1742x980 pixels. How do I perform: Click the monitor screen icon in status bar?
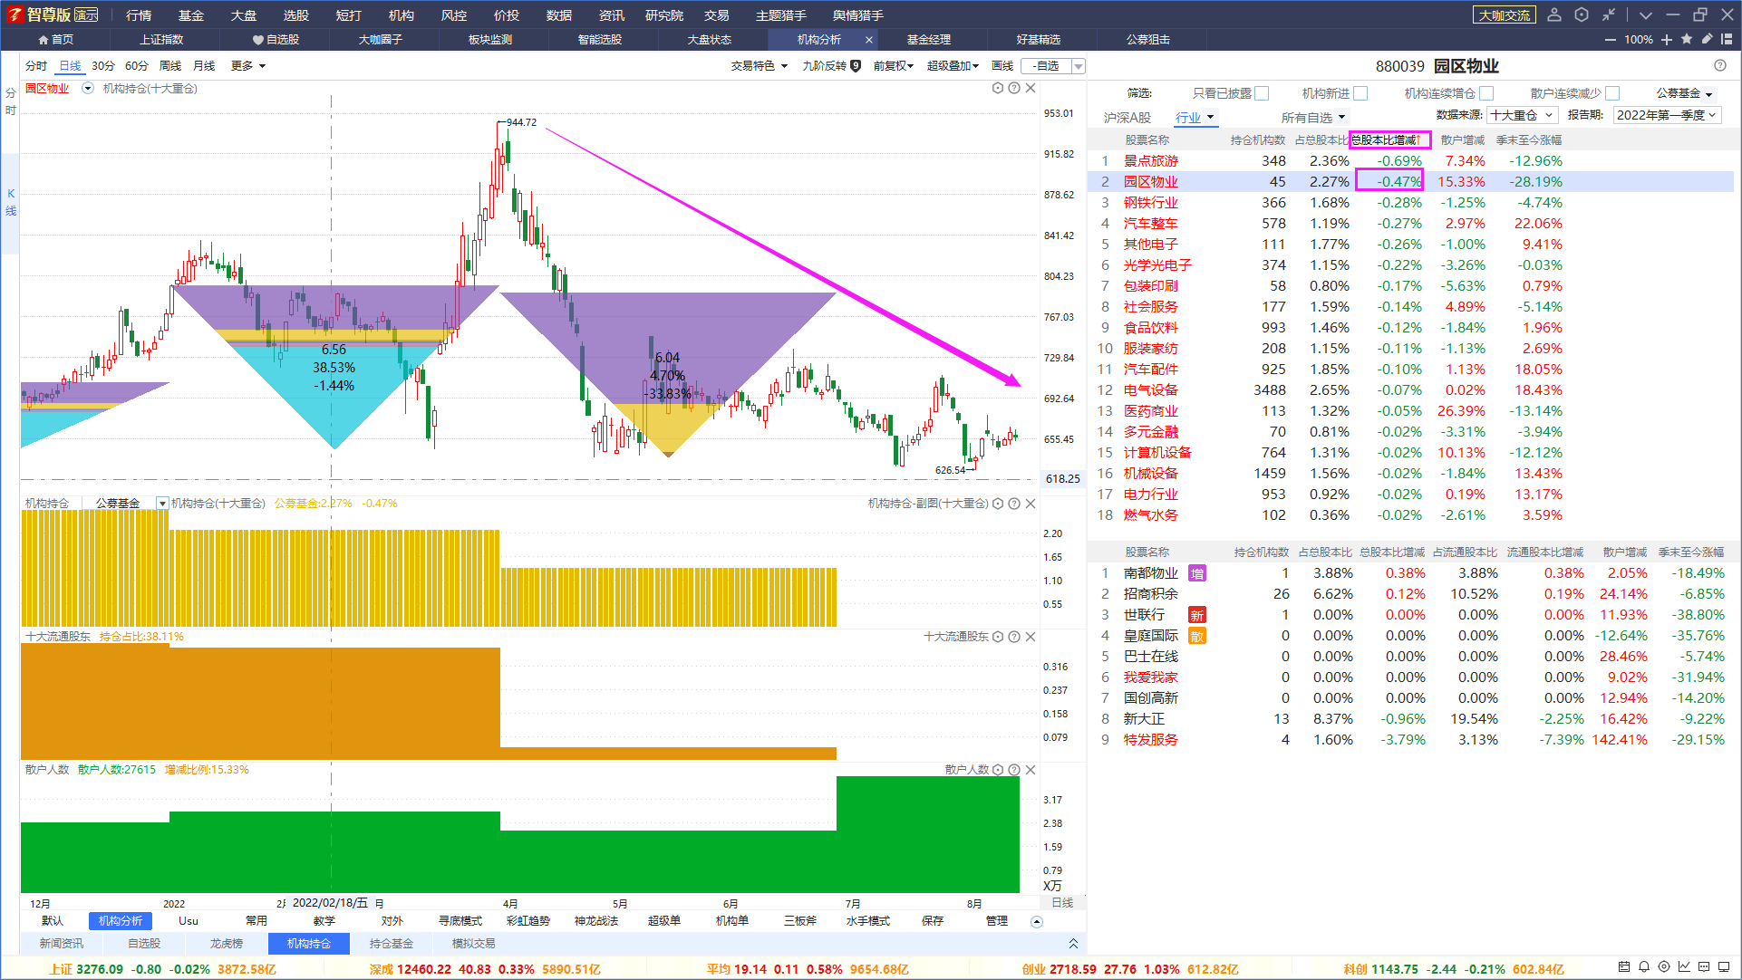click(1724, 967)
